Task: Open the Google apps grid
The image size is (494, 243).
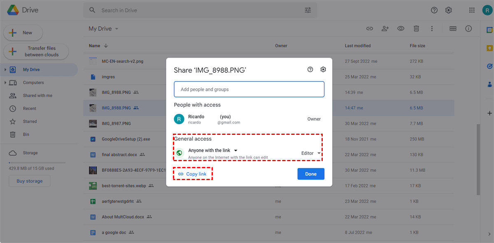Action: tap(472, 10)
